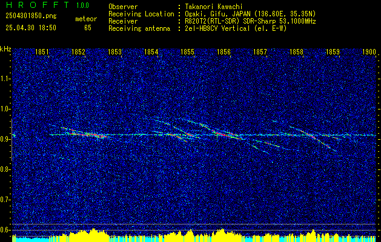
Task: Click the 1858 time marker
Action: [x=296, y=51]
